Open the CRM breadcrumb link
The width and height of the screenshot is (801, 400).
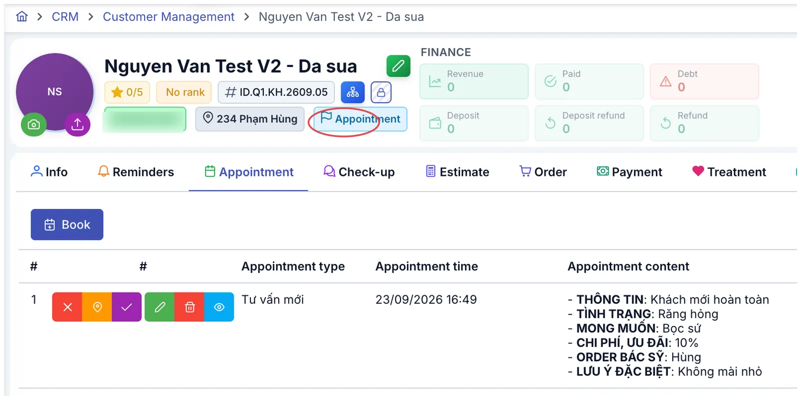(65, 17)
